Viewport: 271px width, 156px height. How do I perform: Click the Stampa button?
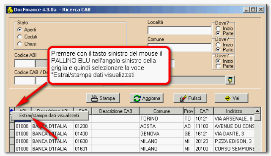click(x=103, y=98)
